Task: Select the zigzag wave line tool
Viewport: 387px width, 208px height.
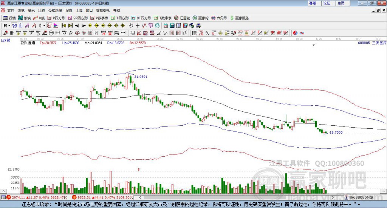Action: 165,33
